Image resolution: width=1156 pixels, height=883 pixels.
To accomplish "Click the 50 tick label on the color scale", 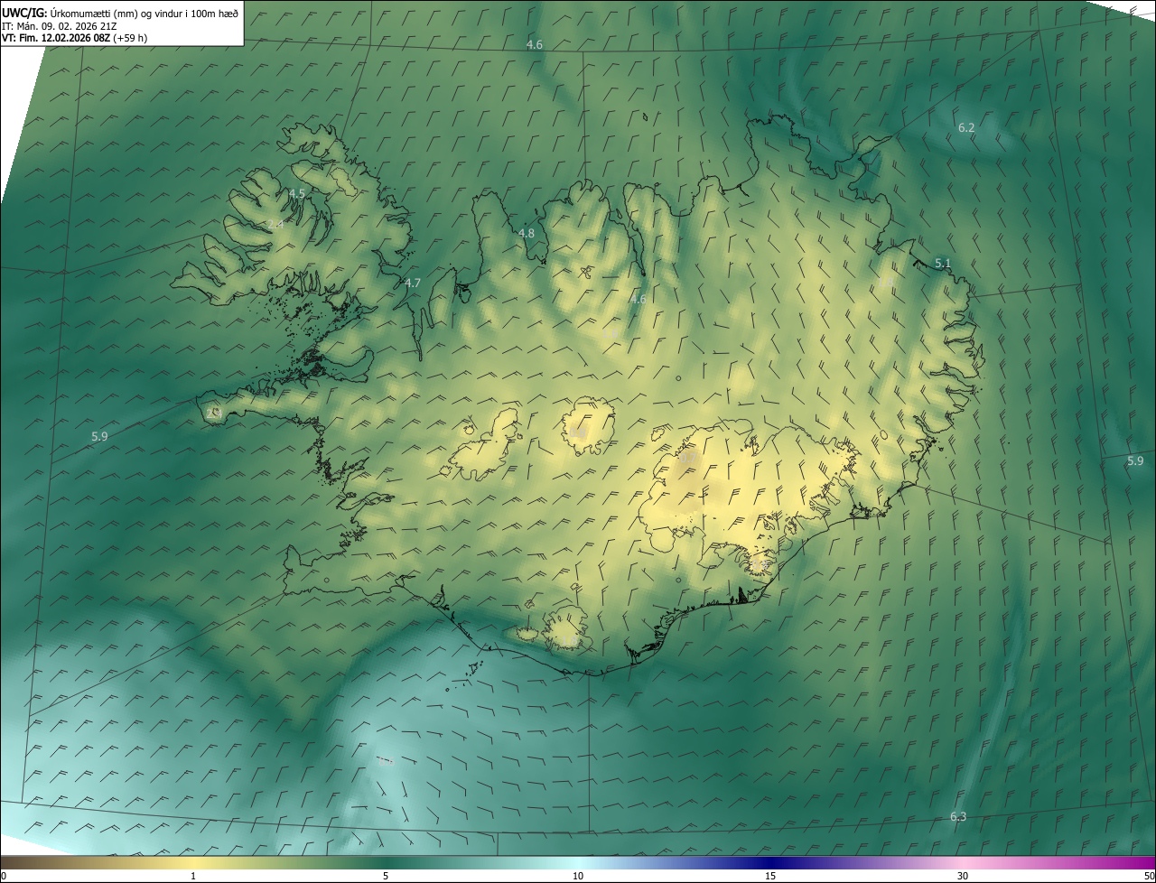I will (x=1148, y=876).
